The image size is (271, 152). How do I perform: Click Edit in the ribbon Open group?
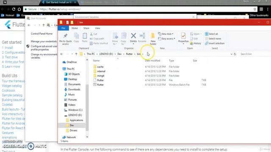(x=194, y=38)
